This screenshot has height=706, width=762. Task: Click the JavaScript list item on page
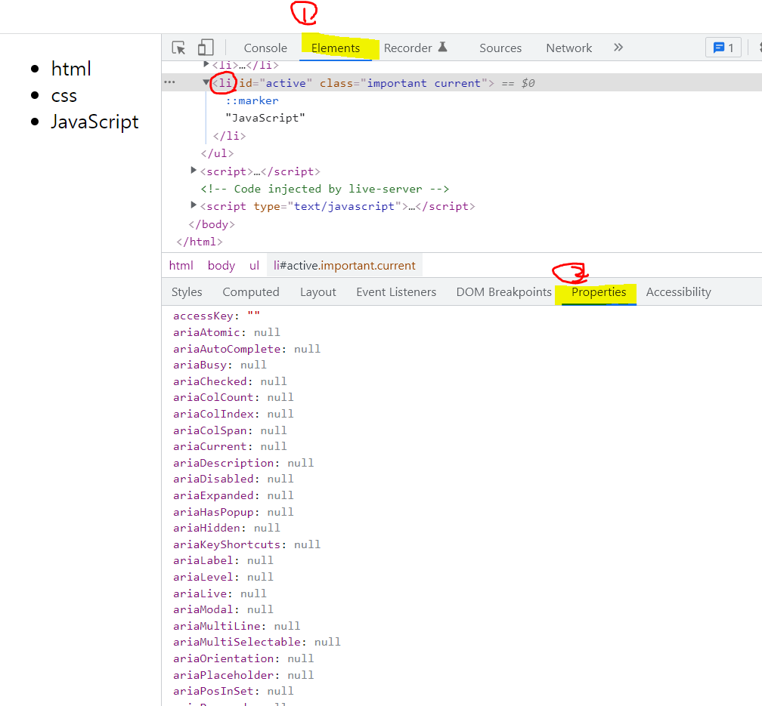pyautogui.click(x=94, y=122)
